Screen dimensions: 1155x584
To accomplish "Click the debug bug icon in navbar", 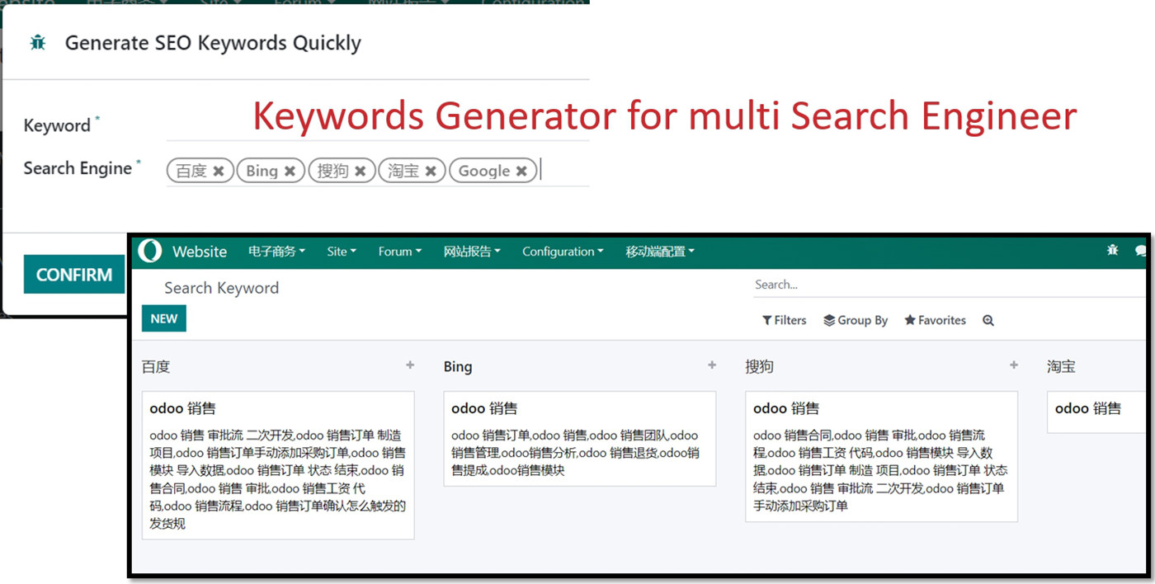I will click(1112, 250).
